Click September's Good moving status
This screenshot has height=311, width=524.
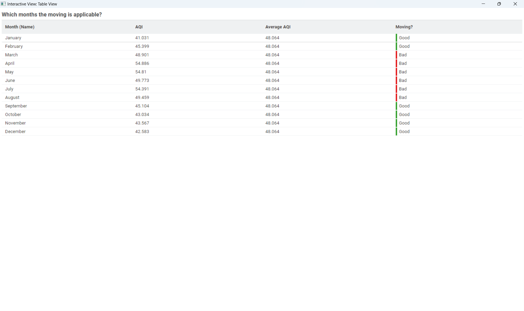coord(404,106)
